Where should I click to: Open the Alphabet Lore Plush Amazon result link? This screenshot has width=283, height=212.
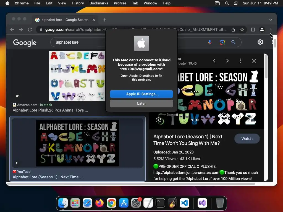(x=50, y=110)
